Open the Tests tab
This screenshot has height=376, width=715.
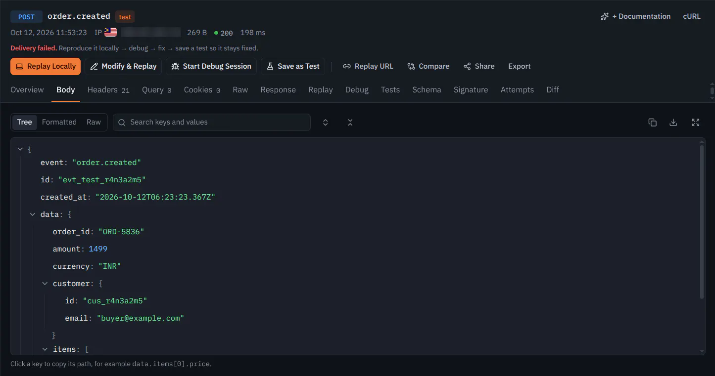tap(390, 90)
